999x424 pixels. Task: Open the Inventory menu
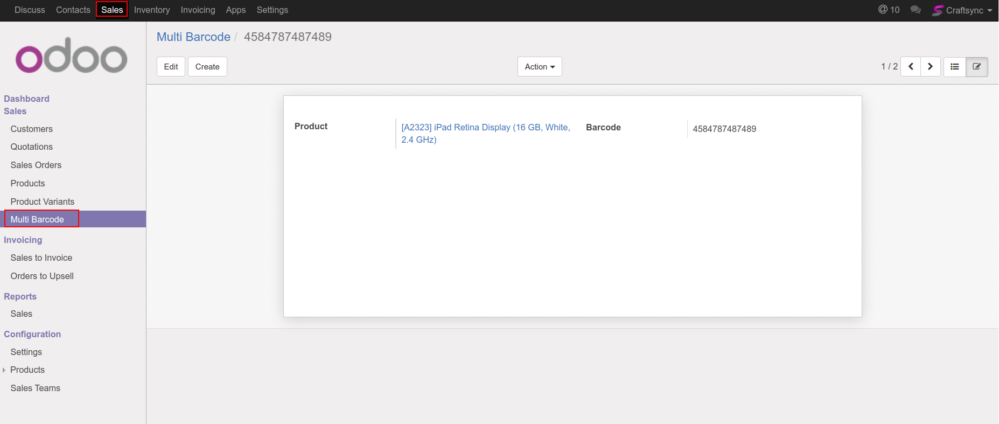(151, 10)
